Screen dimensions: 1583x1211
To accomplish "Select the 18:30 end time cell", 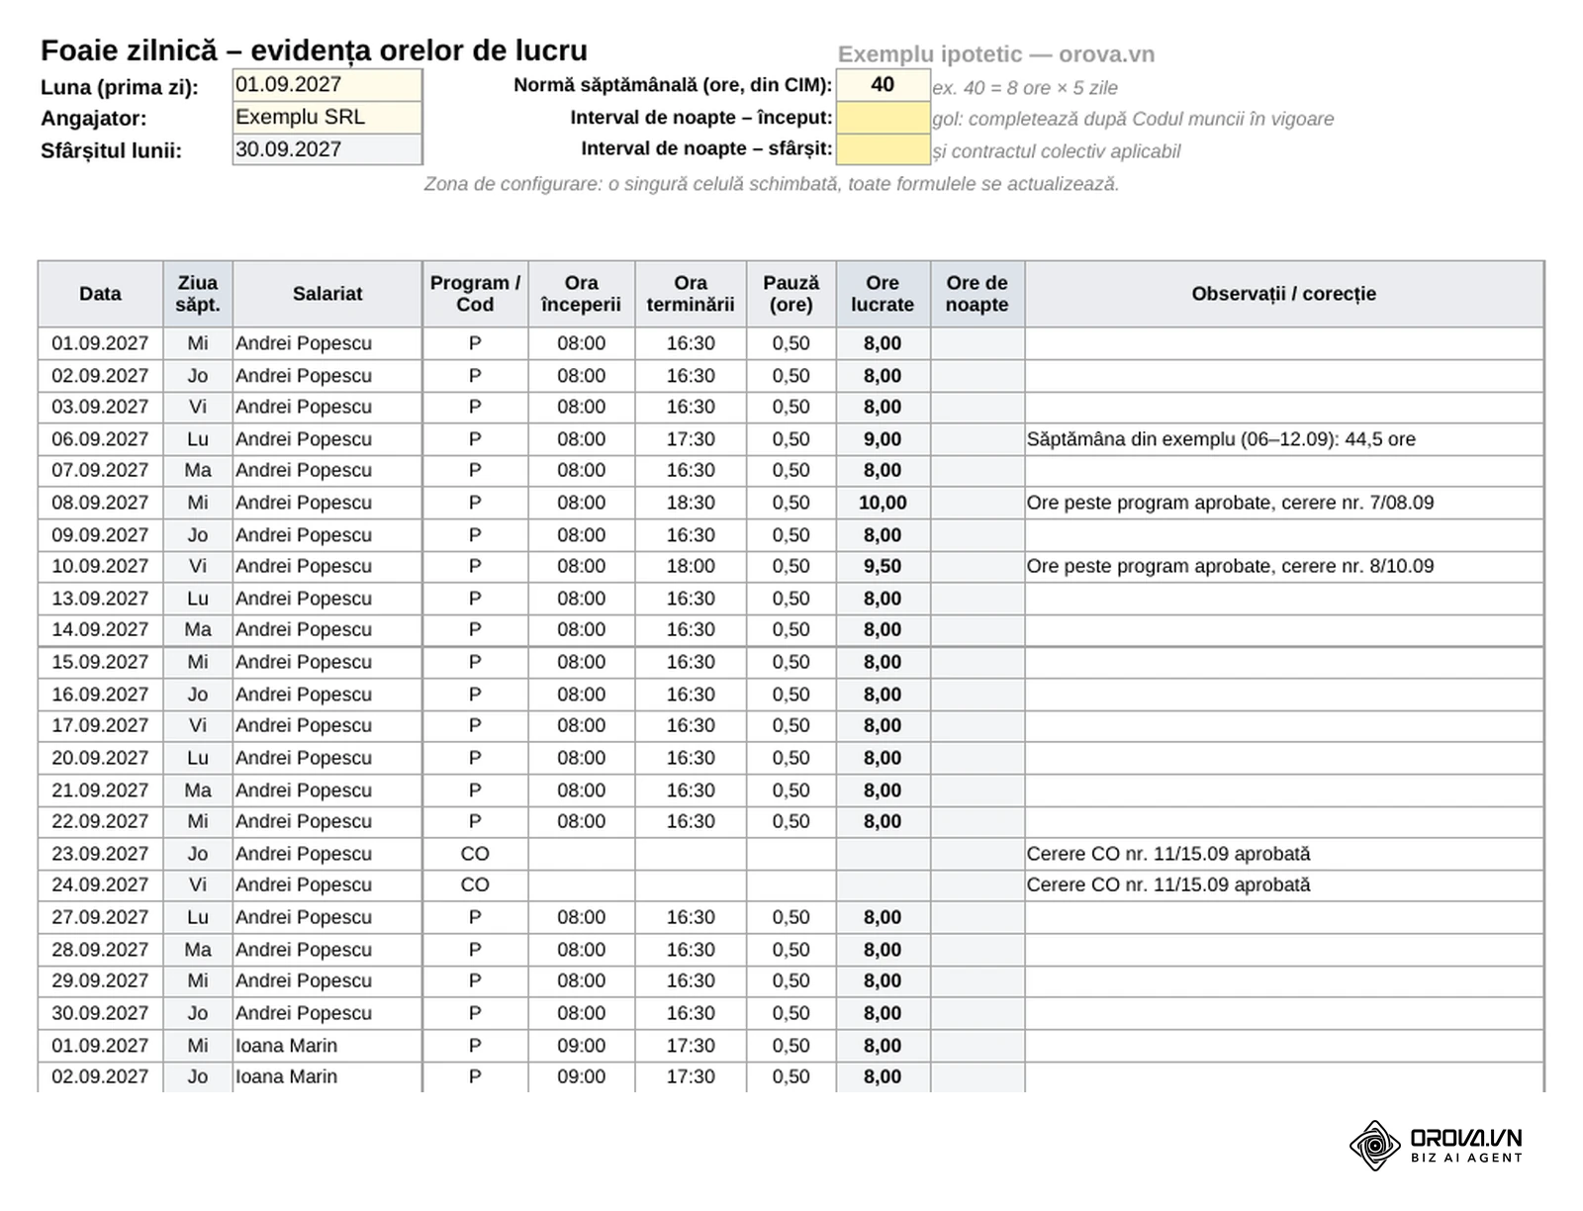I will (x=691, y=503).
